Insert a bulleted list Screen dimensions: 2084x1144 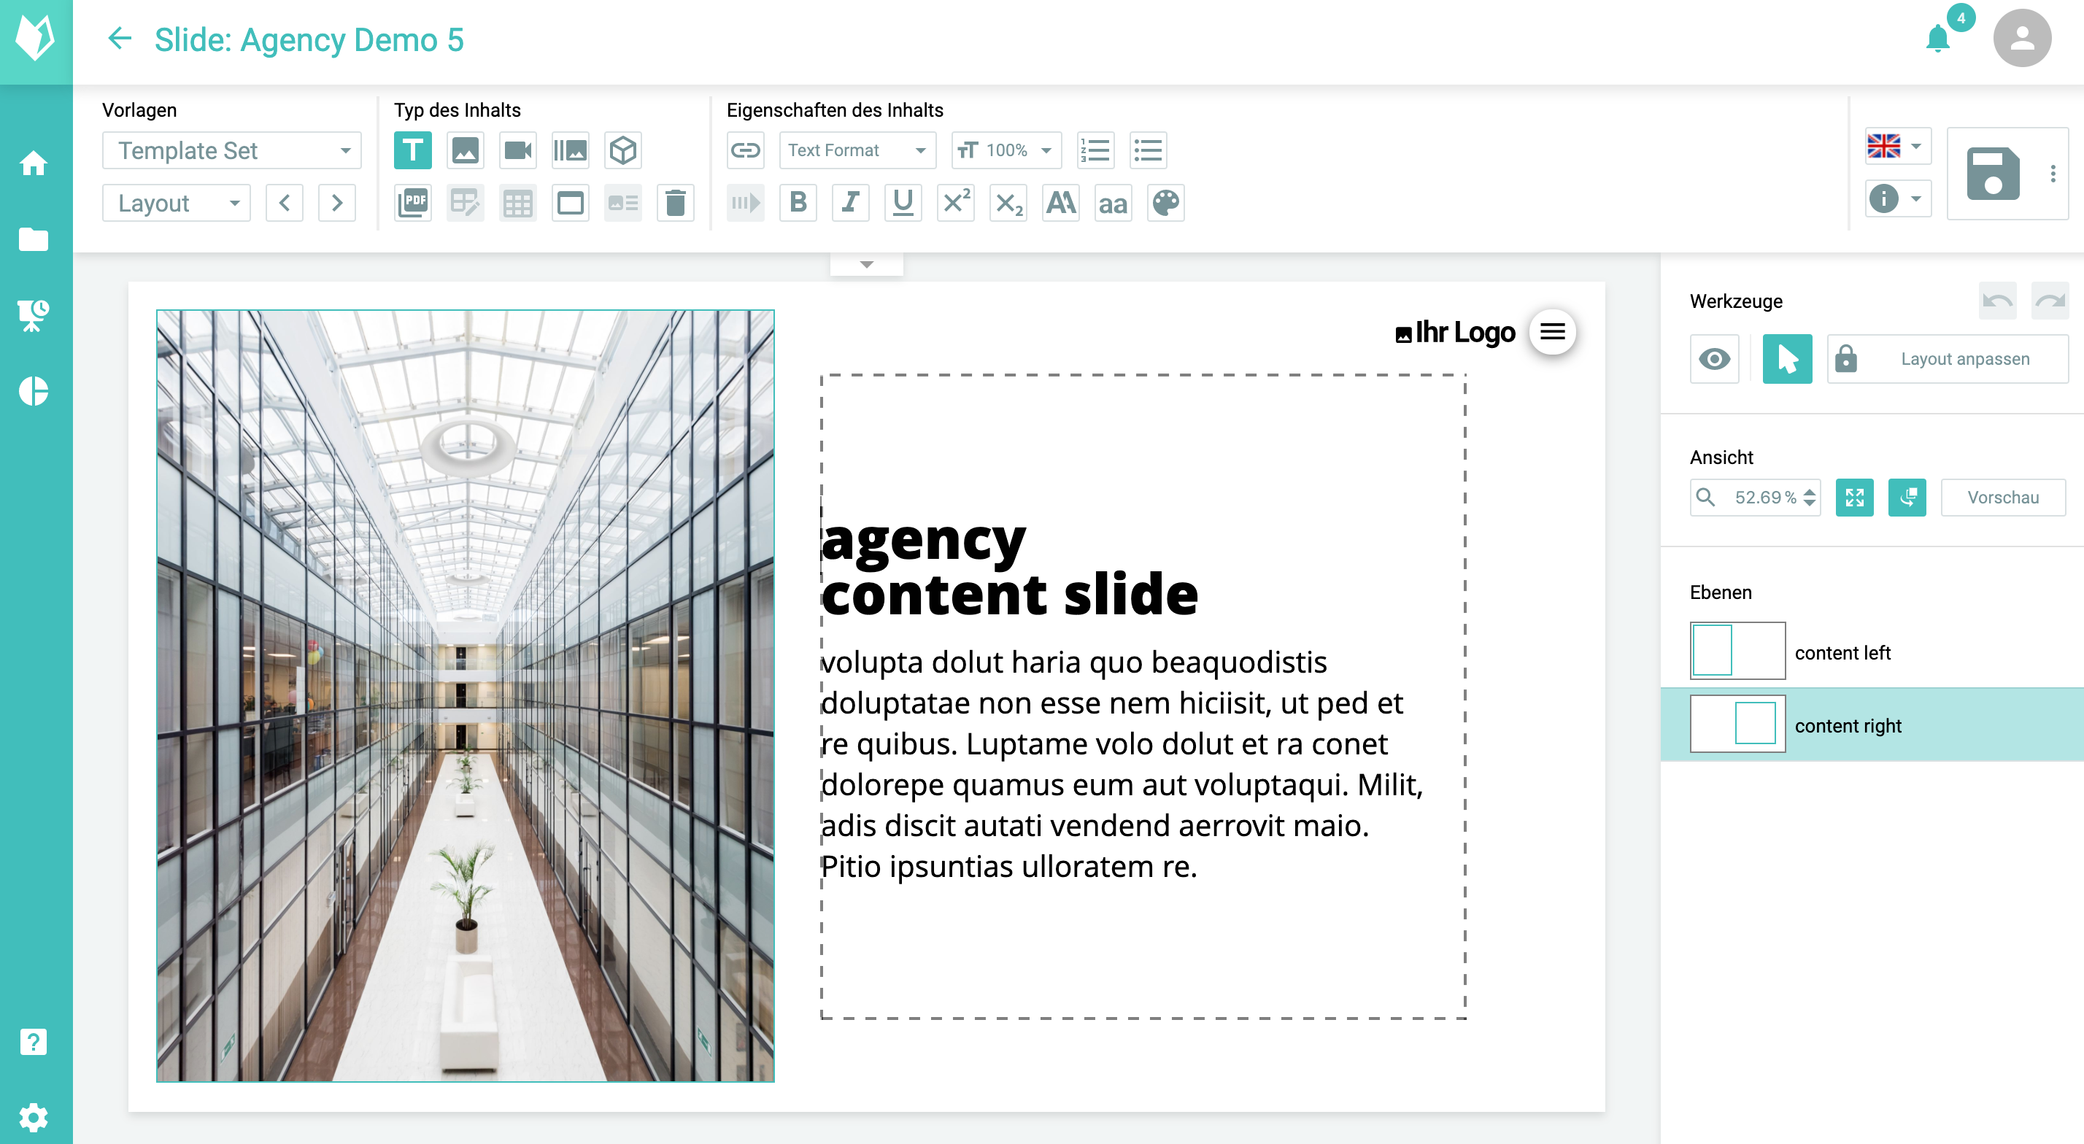1148,150
